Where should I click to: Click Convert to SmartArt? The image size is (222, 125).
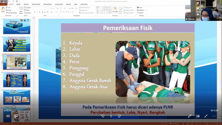(x=86, y=13)
